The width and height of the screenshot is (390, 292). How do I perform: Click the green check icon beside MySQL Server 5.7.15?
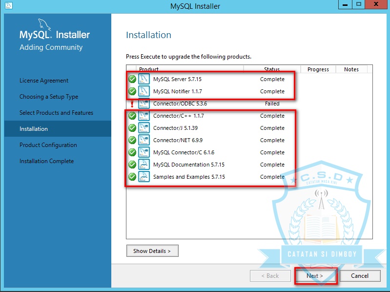click(132, 79)
